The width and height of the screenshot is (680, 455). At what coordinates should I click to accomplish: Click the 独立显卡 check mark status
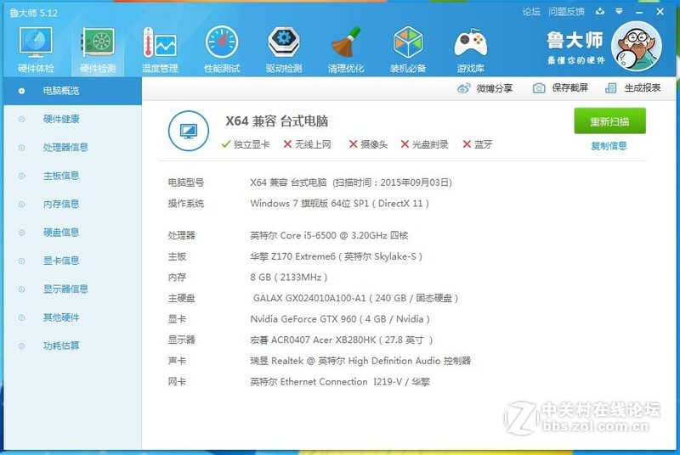point(245,144)
